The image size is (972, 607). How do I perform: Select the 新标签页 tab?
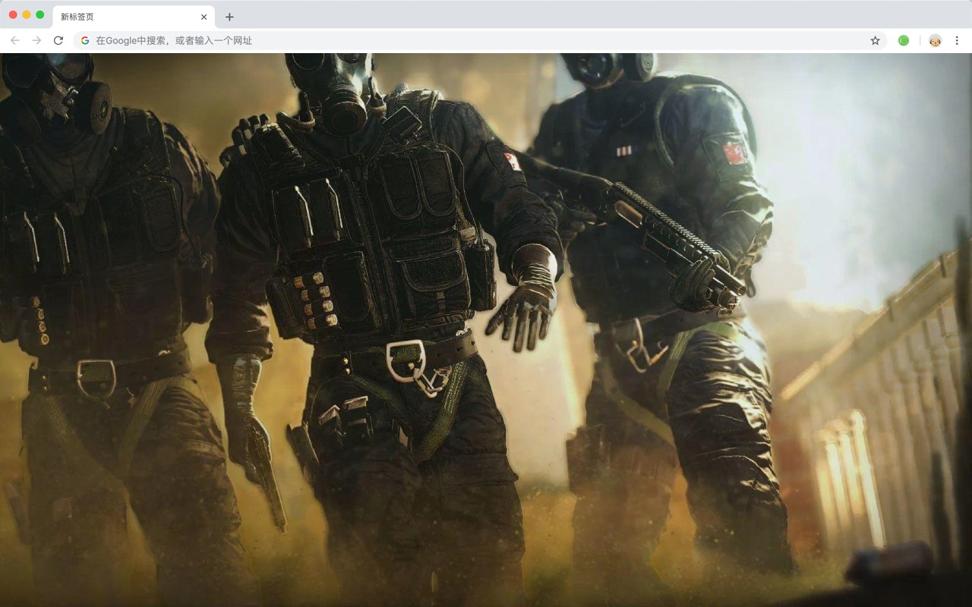pos(134,17)
